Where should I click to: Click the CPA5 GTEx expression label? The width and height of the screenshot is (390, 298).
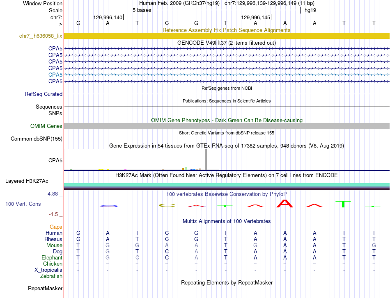[x=55, y=160]
